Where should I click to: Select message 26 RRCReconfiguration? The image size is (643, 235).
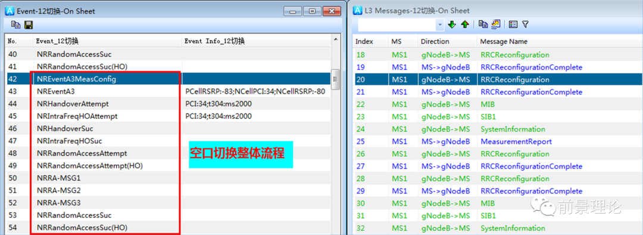(x=498, y=154)
